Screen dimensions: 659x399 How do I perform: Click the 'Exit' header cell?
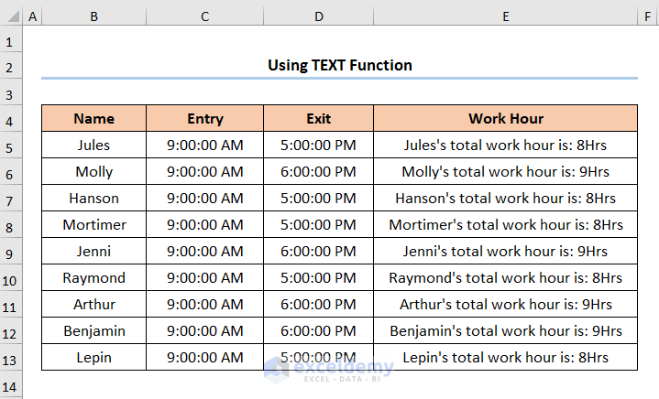[319, 118]
